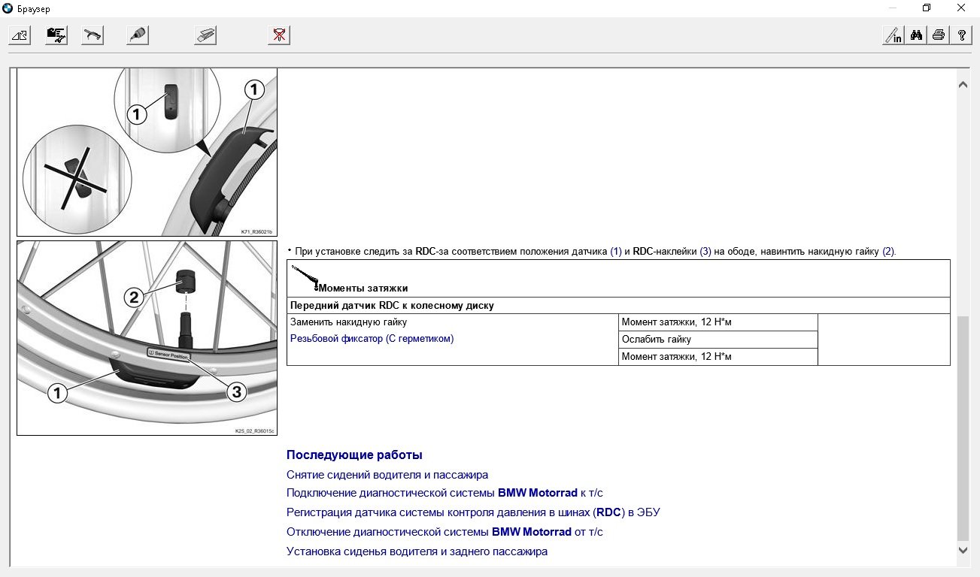Switch units with the ruler 'in' icon

[893, 35]
